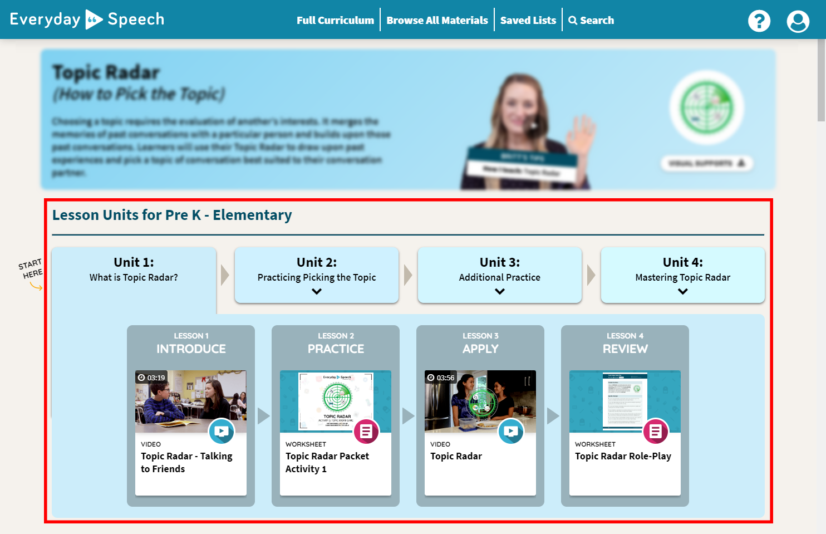
Task: Open the help question mark icon
Action: [x=759, y=21]
